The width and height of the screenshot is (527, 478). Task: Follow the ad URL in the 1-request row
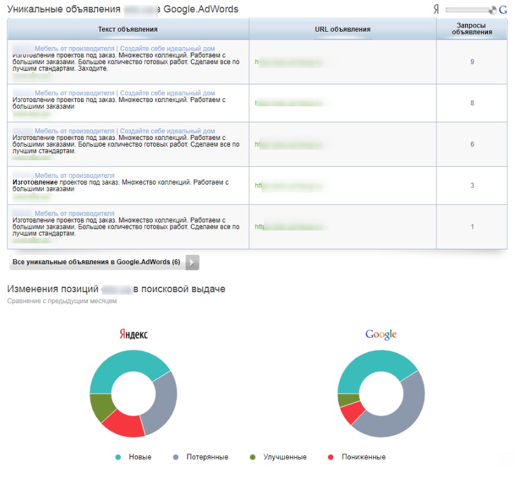click(289, 227)
